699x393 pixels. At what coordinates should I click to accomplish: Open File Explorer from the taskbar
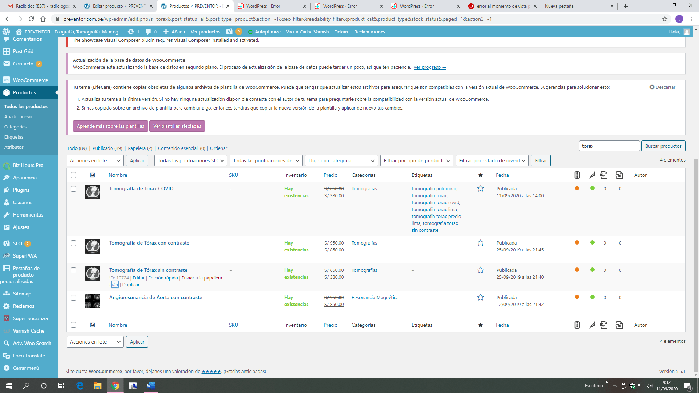click(x=97, y=386)
